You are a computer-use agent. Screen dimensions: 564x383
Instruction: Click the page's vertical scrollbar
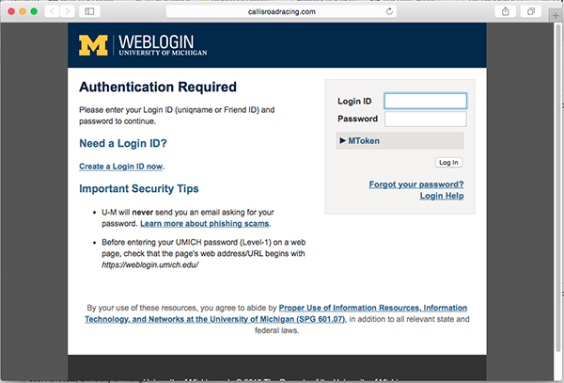pyautogui.click(x=557, y=187)
